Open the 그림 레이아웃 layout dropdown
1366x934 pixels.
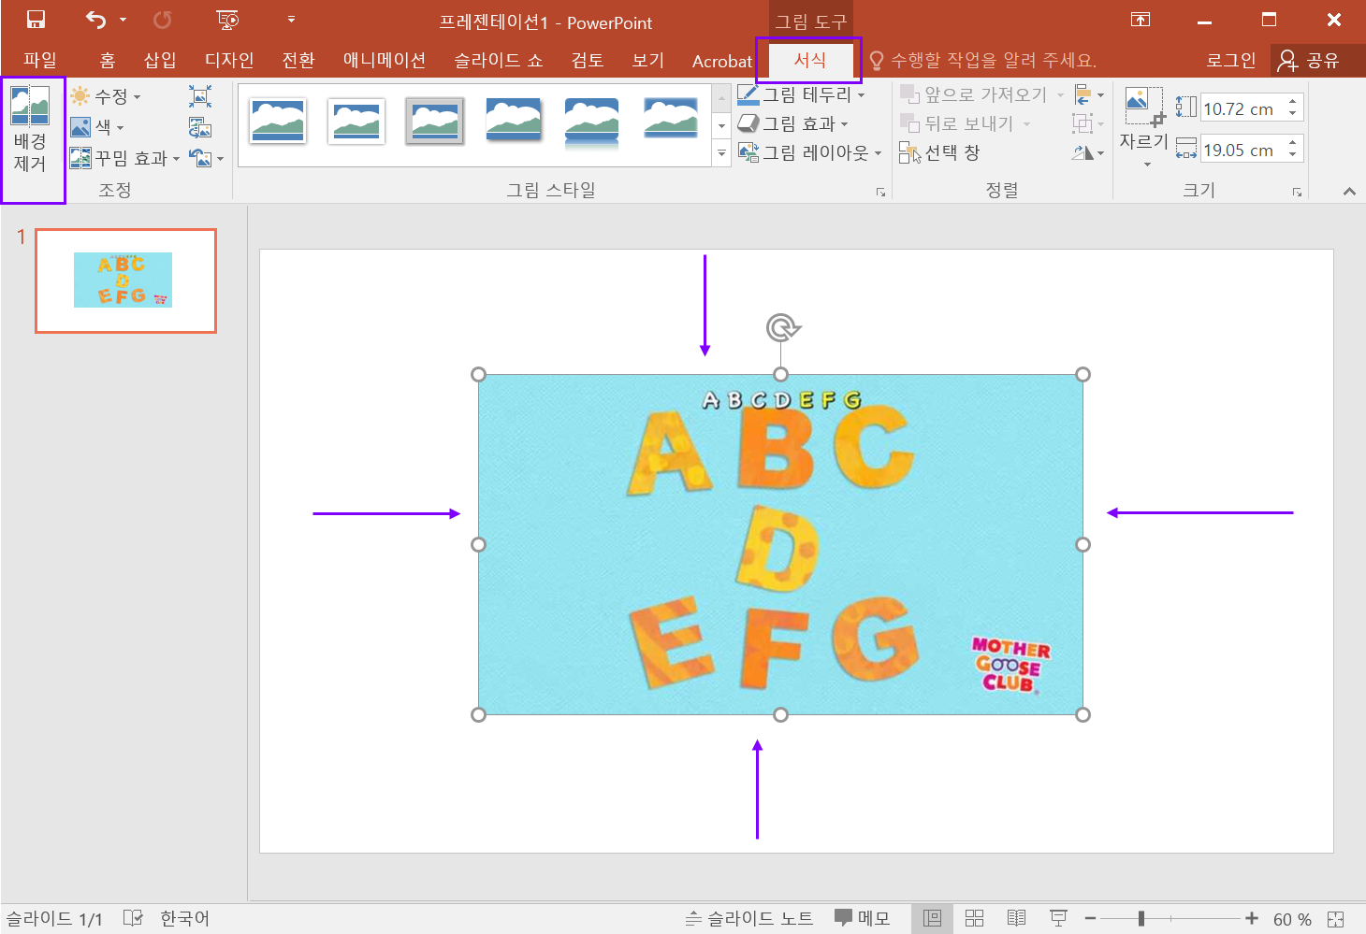click(809, 152)
